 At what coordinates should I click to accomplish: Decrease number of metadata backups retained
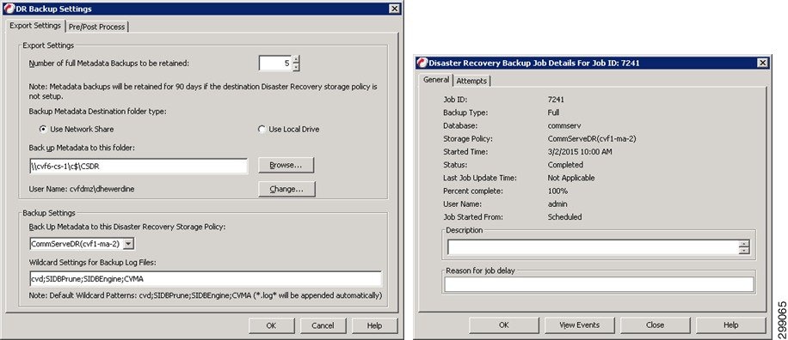coord(296,67)
